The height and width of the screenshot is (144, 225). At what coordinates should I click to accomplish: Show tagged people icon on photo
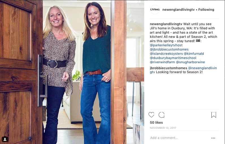5,139
